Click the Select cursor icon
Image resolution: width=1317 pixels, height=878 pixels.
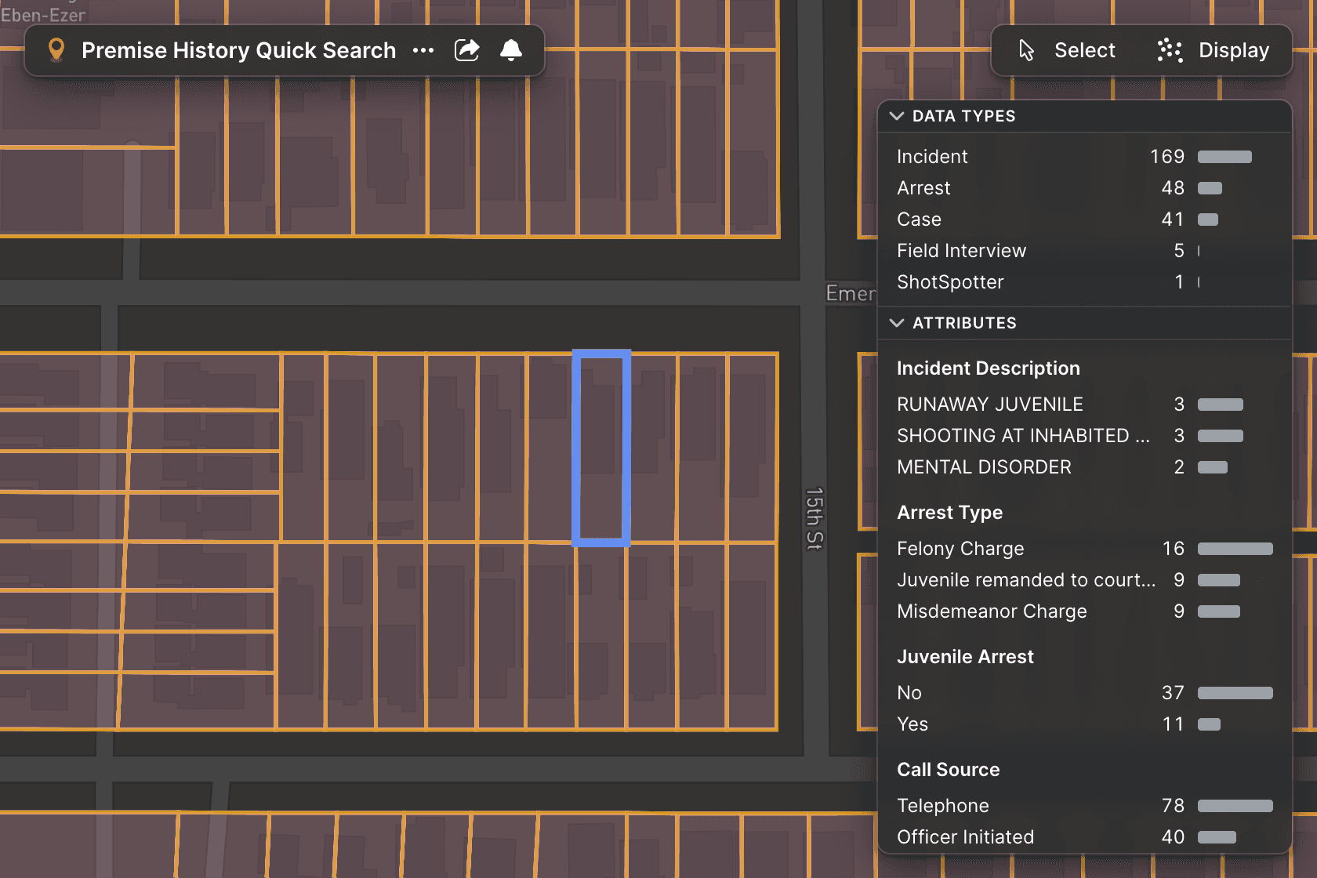click(1026, 50)
